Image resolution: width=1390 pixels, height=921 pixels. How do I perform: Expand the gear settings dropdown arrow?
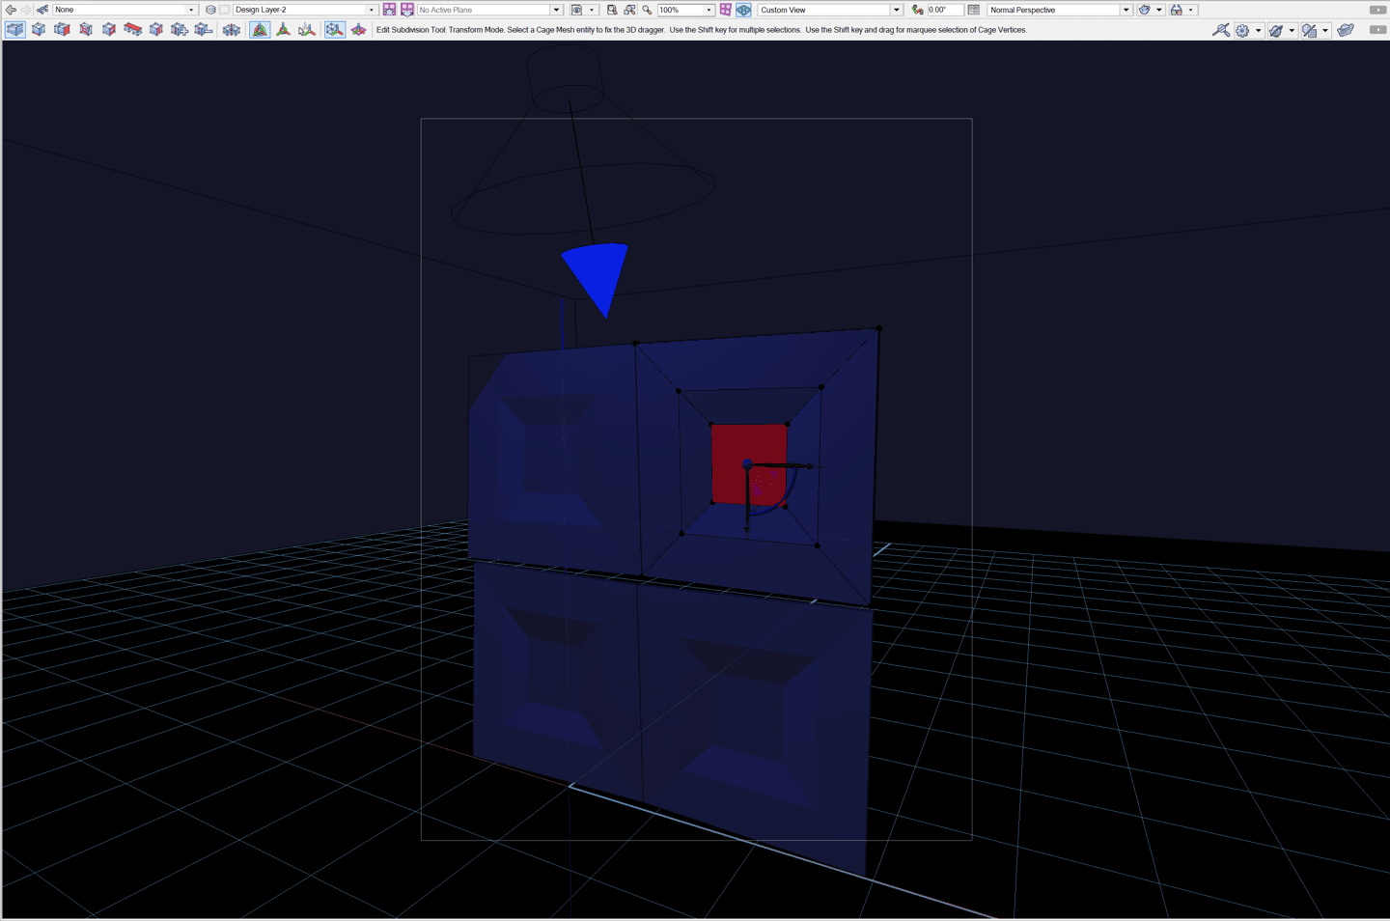coord(1259,31)
